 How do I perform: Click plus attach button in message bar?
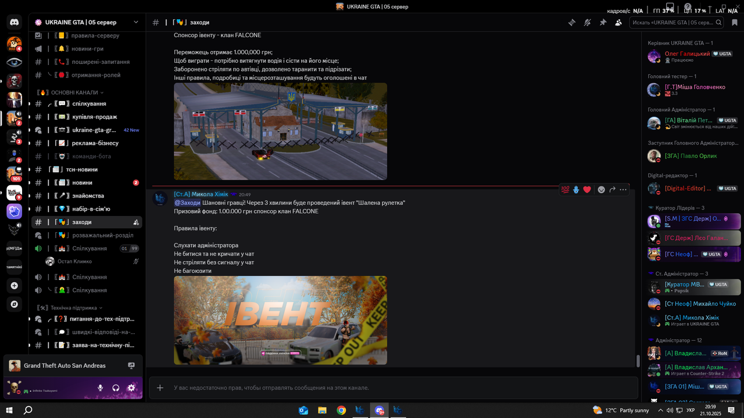pyautogui.click(x=160, y=388)
